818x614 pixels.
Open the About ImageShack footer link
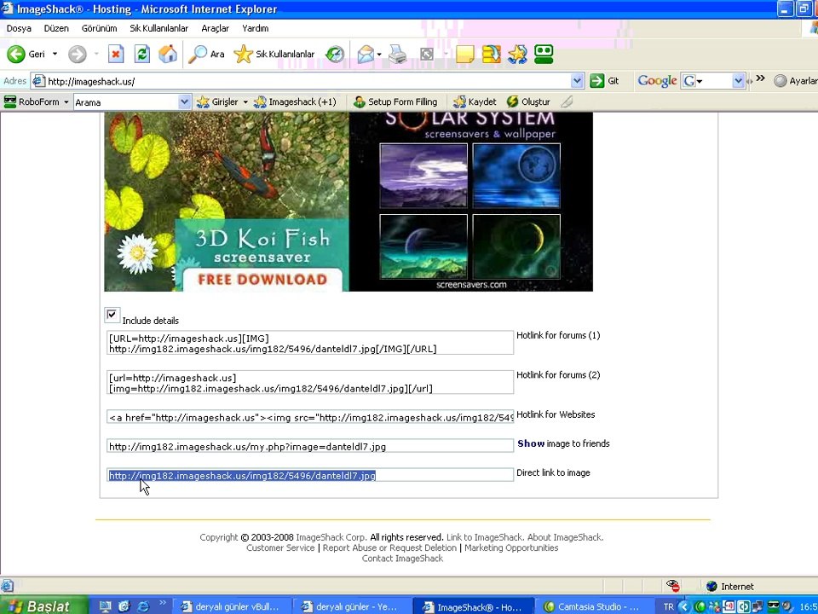click(x=566, y=536)
